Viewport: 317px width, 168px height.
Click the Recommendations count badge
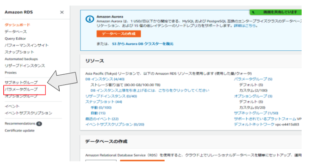(39, 124)
